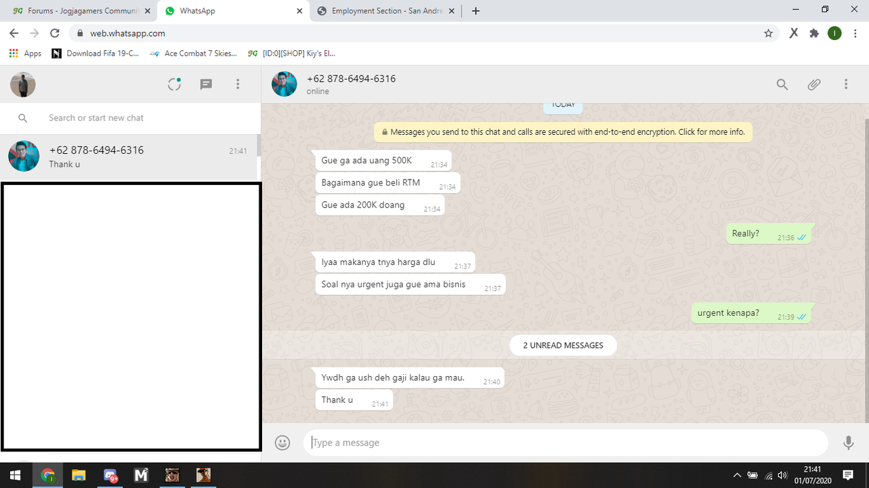Viewport: 869px width, 488px height.
Task: Open the Wi-Fi network tray icon
Action: pyautogui.click(x=769, y=475)
